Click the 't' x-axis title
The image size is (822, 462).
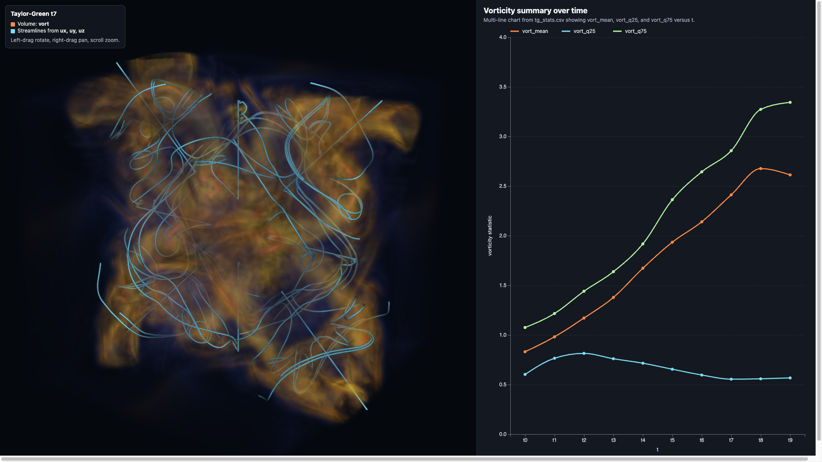(x=658, y=450)
